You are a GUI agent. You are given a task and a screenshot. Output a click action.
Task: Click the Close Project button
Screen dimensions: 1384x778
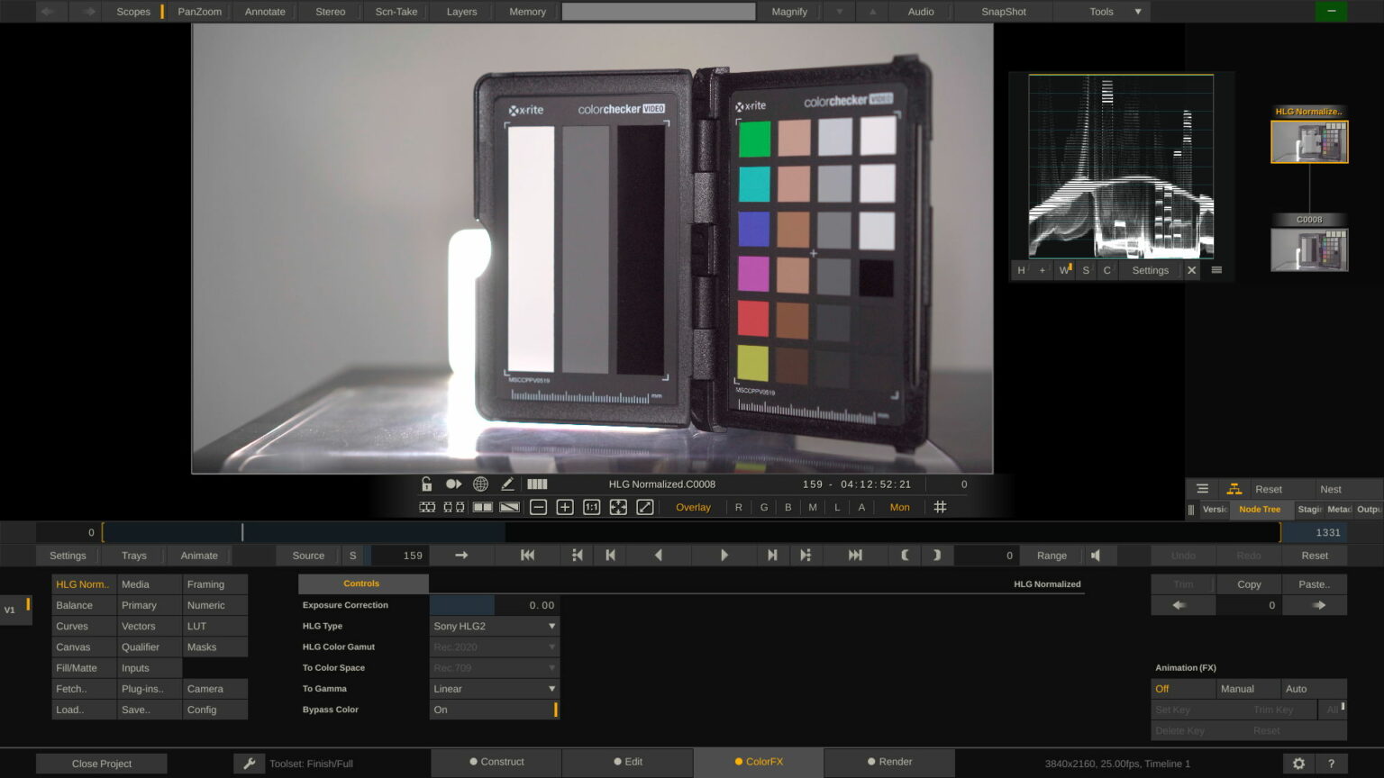[x=101, y=763]
